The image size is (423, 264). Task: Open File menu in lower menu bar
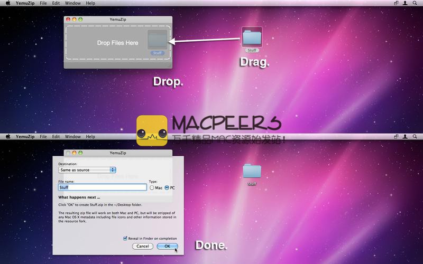[x=43, y=136]
